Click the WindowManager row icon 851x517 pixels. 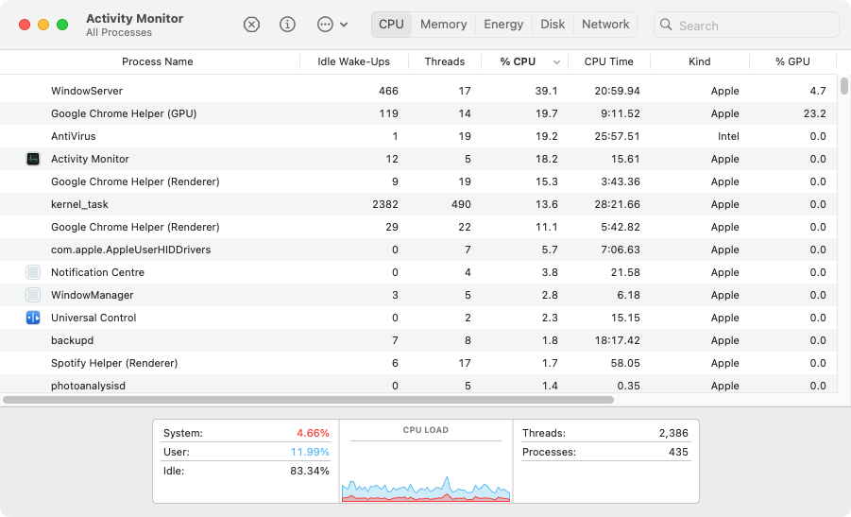pyautogui.click(x=33, y=295)
